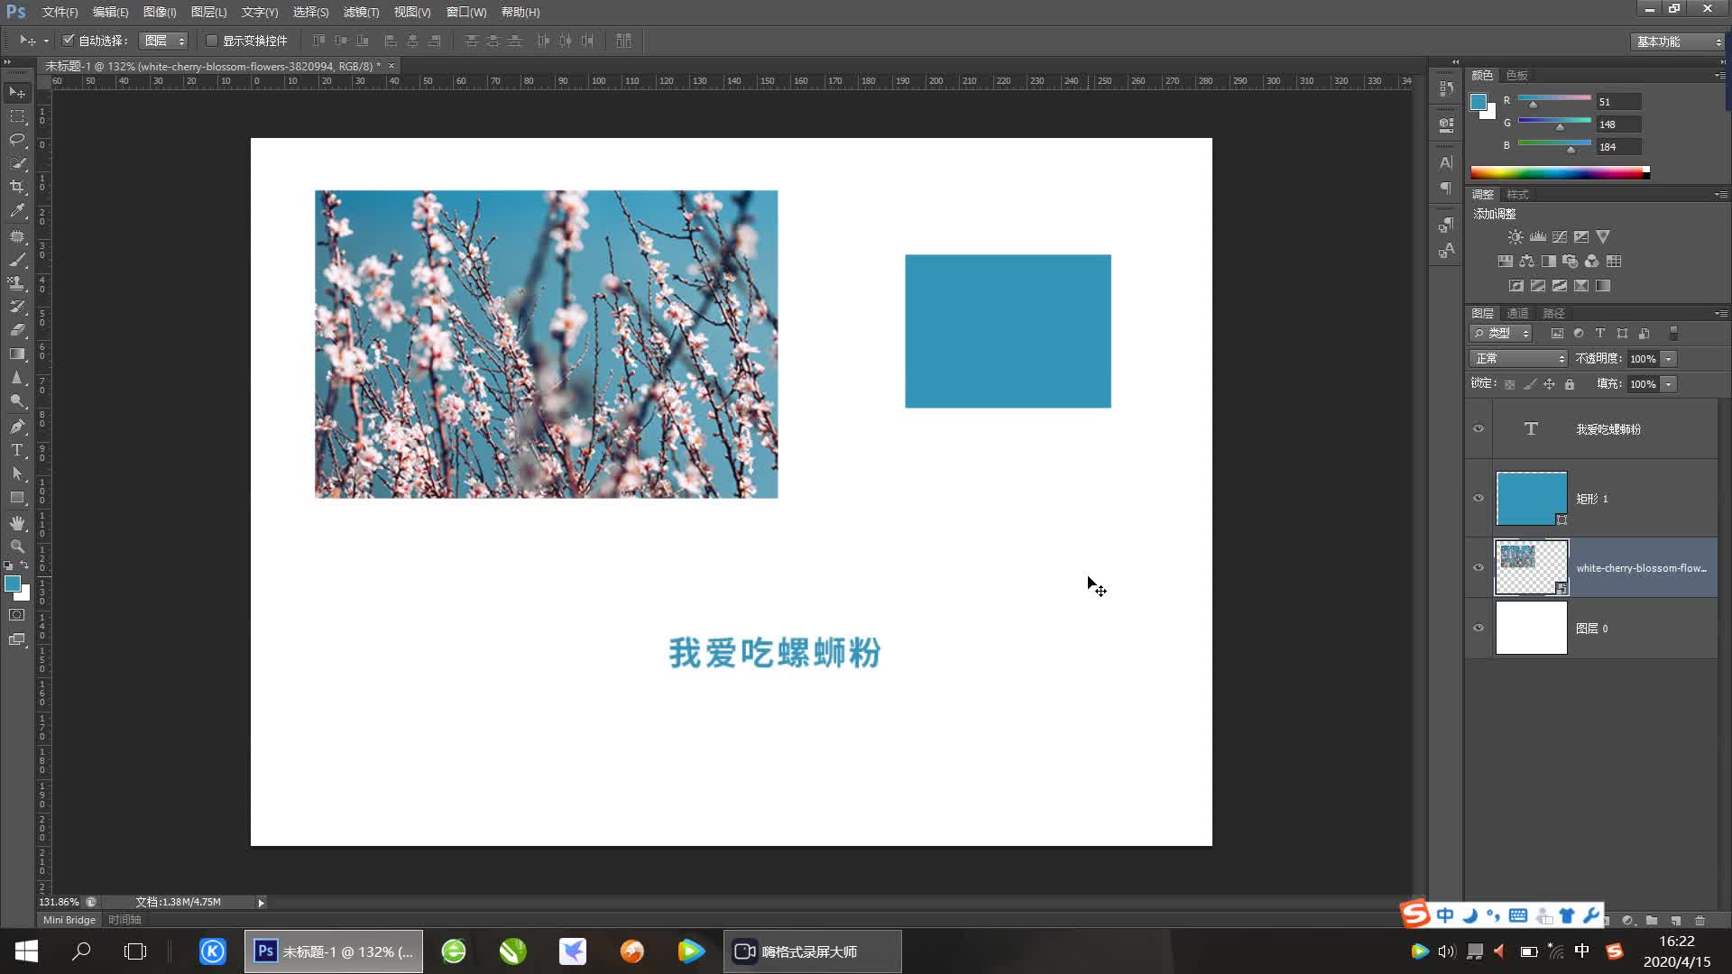Select the Eyedropper tool
The height and width of the screenshot is (974, 1732).
tap(17, 211)
